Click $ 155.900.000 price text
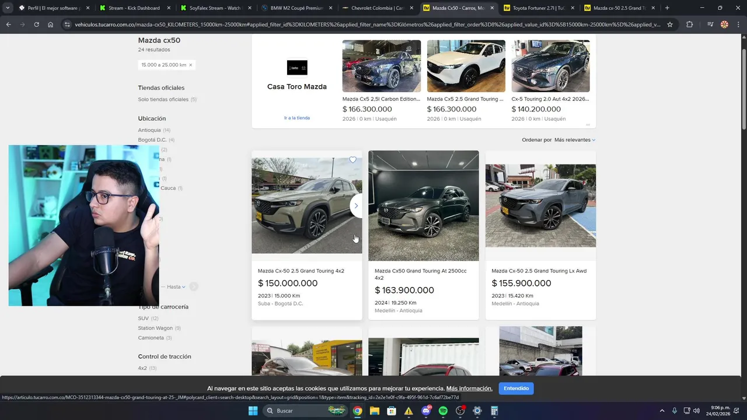This screenshot has height=420, width=747. pyautogui.click(x=521, y=283)
